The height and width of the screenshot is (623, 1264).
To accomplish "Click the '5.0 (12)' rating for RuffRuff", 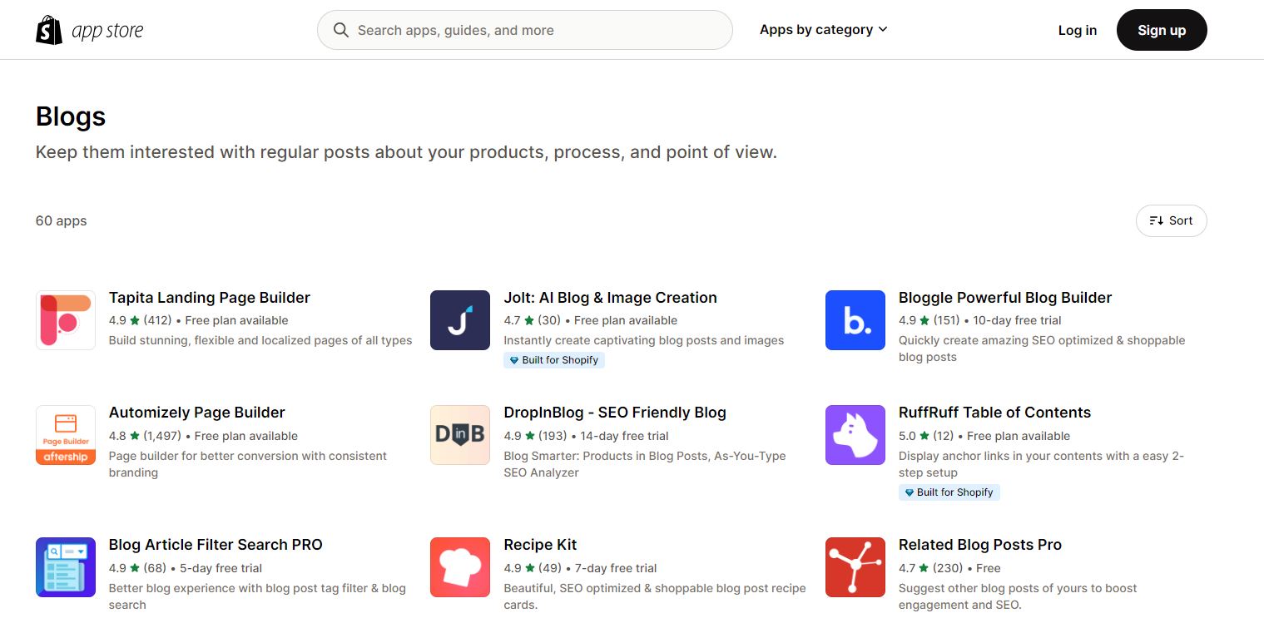I will [x=926, y=436].
